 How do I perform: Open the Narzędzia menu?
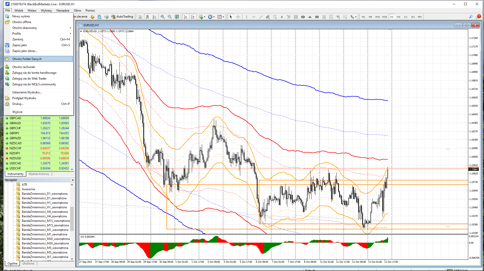click(x=63, y=10)
